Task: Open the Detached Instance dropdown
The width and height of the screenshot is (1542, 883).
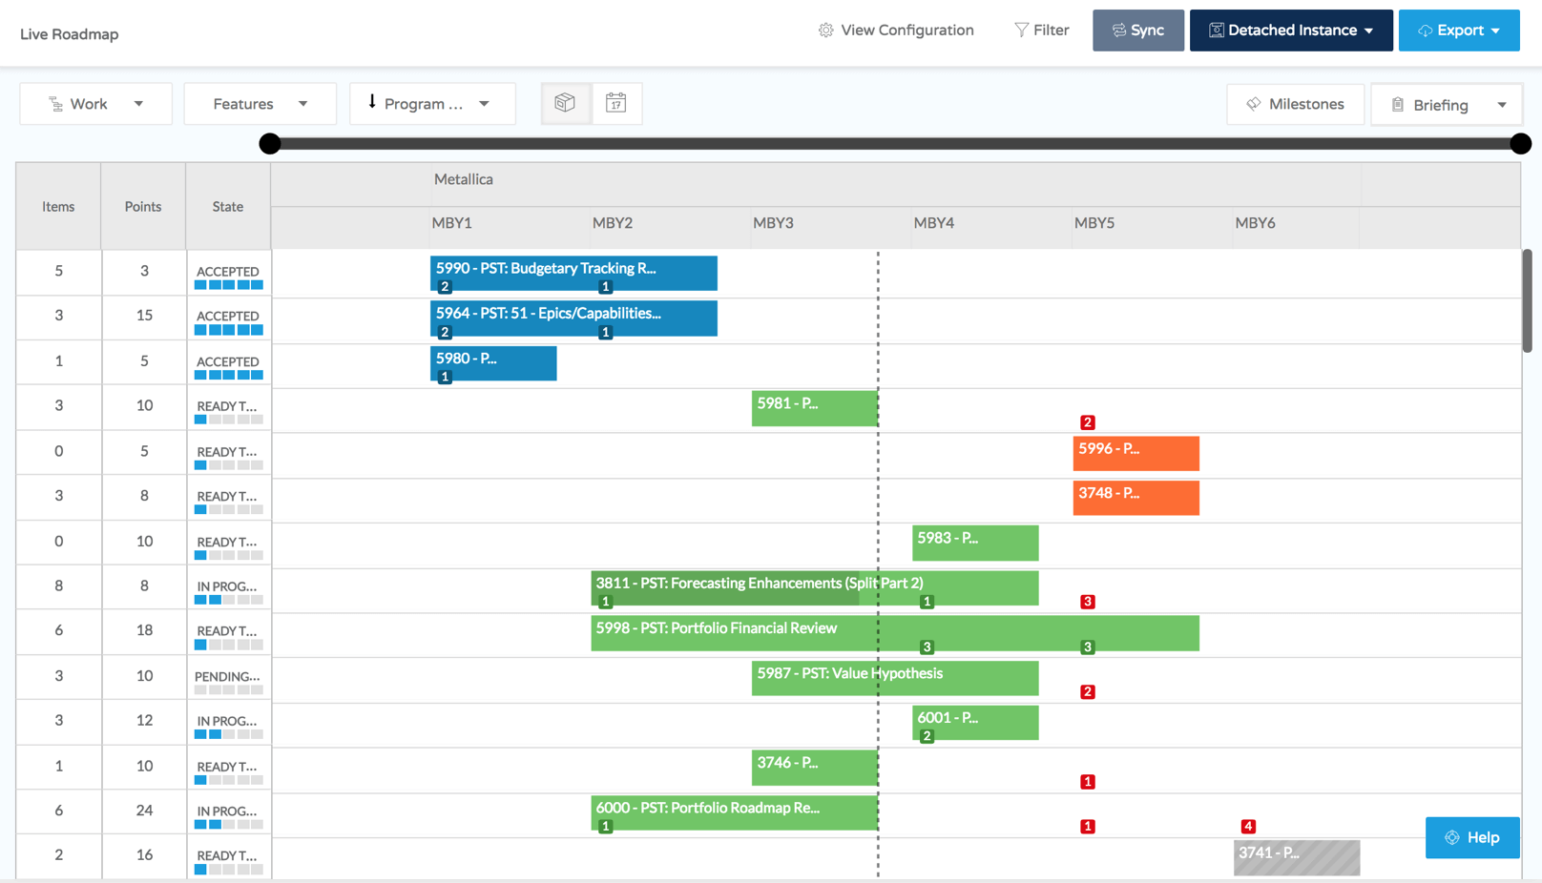Action: 1290,30
